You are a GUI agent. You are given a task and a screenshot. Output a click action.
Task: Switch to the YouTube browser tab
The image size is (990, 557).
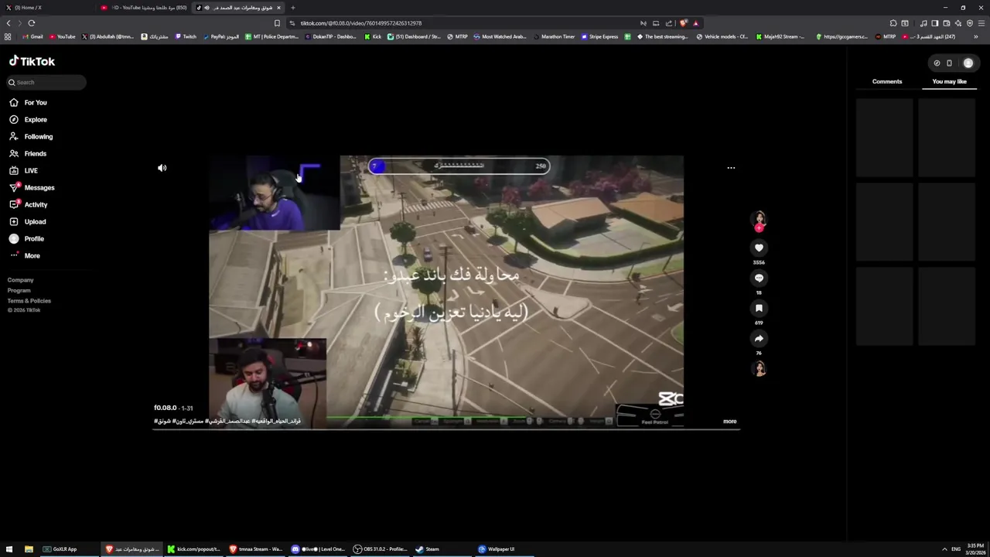click(x=143, y=8)
